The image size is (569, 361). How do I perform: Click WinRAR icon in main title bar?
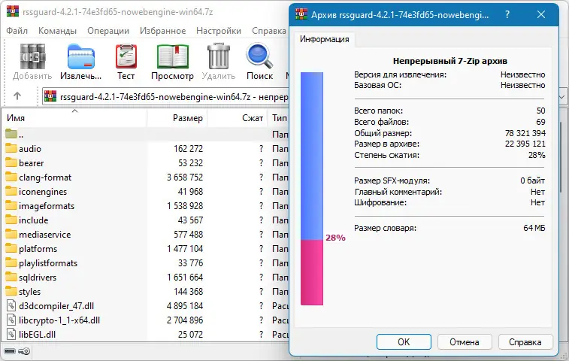13,11
